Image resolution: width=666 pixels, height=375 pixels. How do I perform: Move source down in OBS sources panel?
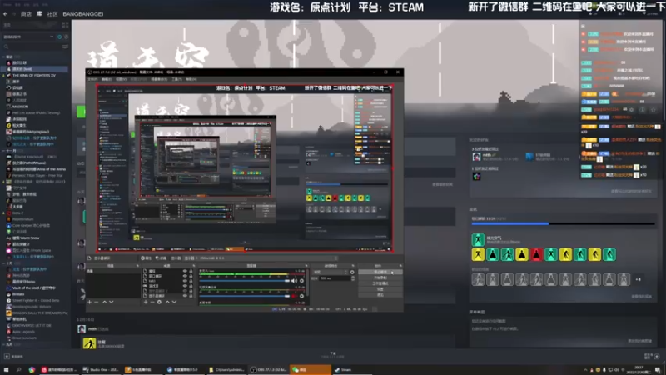click(174, 302)
